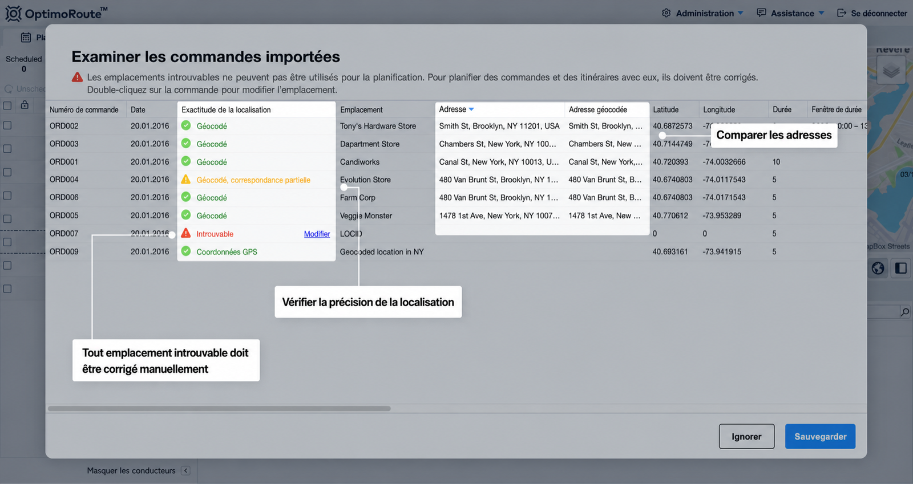Select the Latitude column header
Viewport: 913px width, 484px height.
(x=665, y=109)
